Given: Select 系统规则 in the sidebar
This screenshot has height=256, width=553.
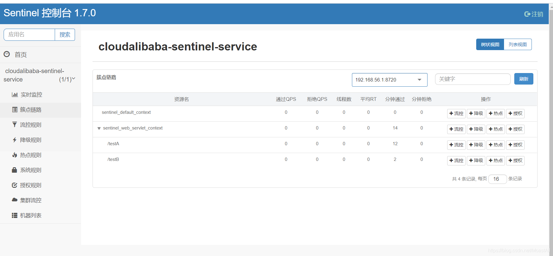Looking at the screenshot, I should click(31, 170).
